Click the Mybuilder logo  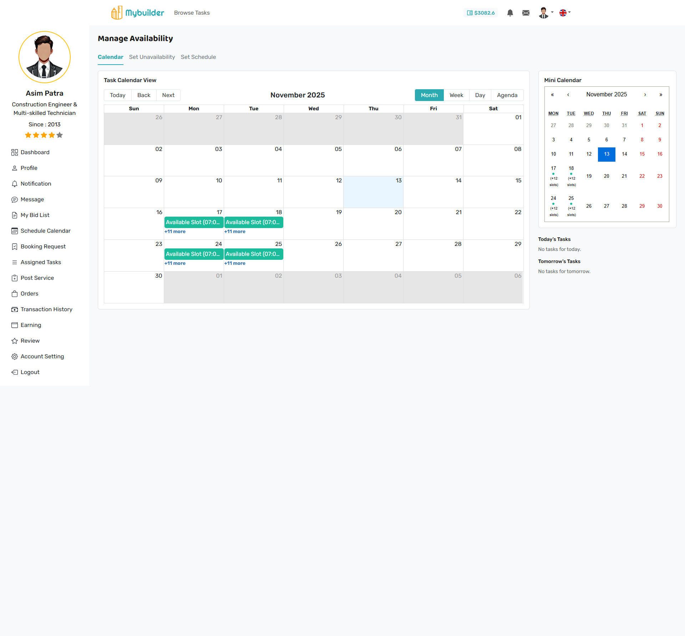pos(137,13)
